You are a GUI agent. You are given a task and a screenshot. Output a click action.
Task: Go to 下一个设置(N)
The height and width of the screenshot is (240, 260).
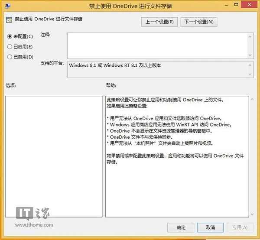199,22
